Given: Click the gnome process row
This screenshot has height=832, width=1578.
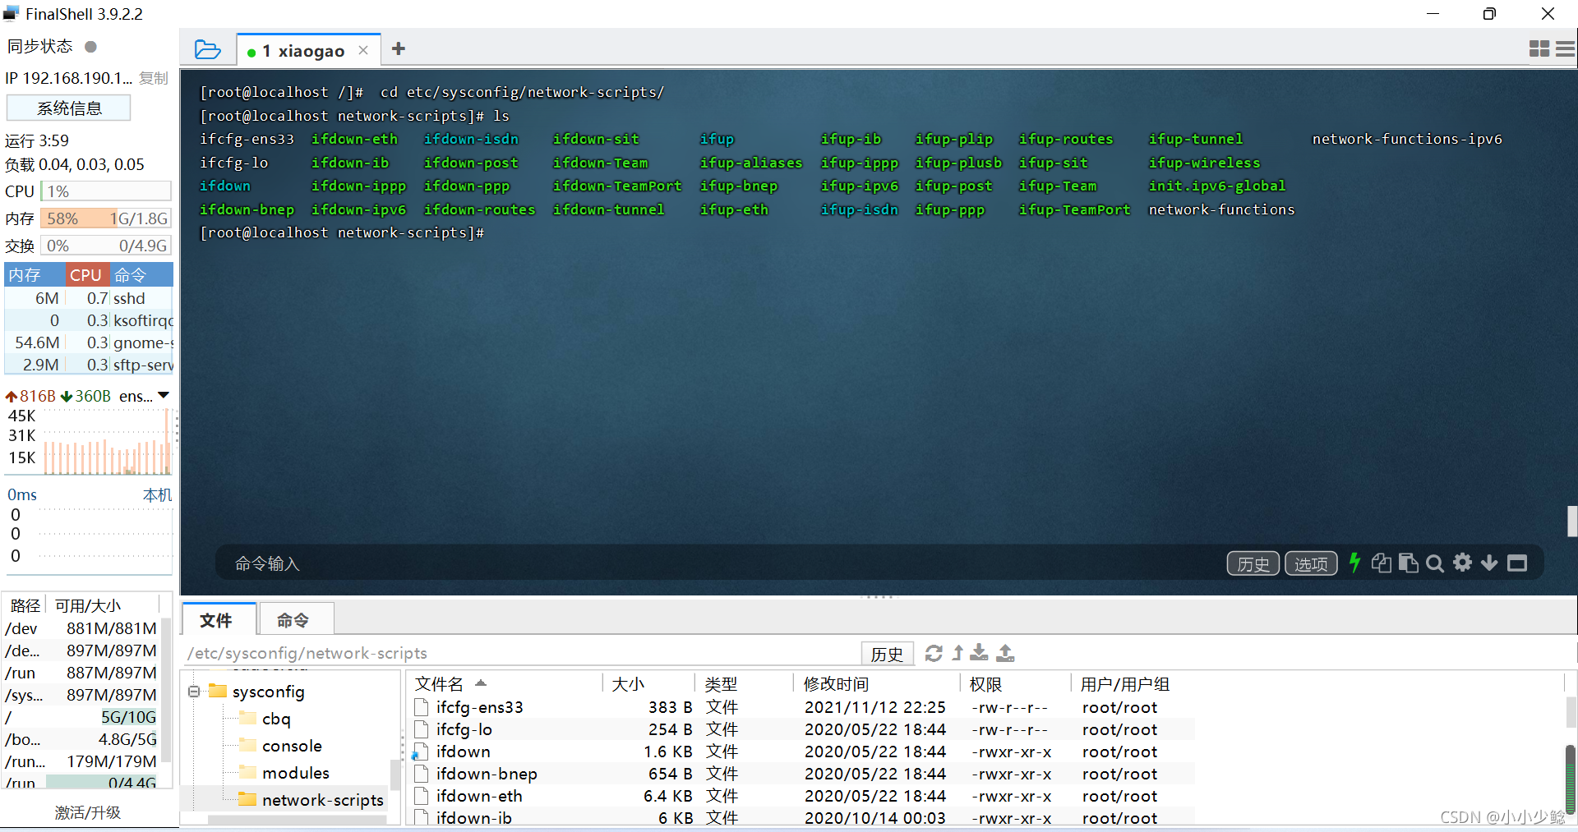Looking at the screenshot, I should (x=89, y=342).
